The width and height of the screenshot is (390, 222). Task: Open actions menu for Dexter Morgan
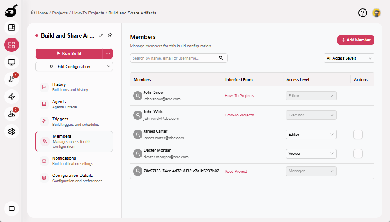(x=358, y=154)
